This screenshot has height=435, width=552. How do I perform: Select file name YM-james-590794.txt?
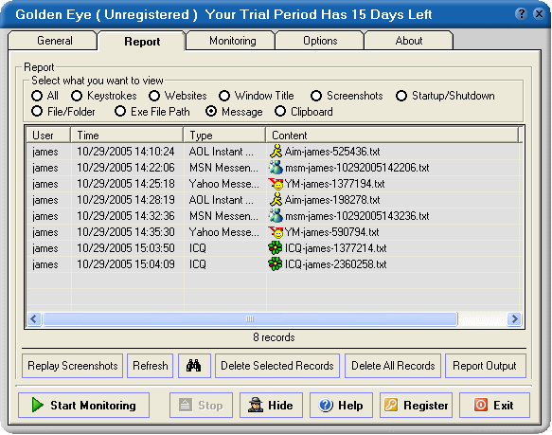(331, 232)
